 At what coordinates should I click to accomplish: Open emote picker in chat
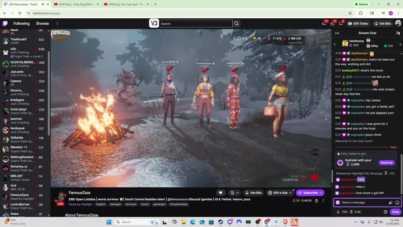click(397, 203)
